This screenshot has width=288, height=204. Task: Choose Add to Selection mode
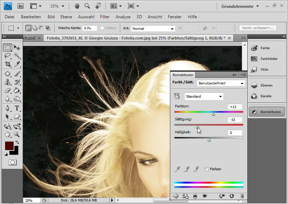[x=35, y=28]
